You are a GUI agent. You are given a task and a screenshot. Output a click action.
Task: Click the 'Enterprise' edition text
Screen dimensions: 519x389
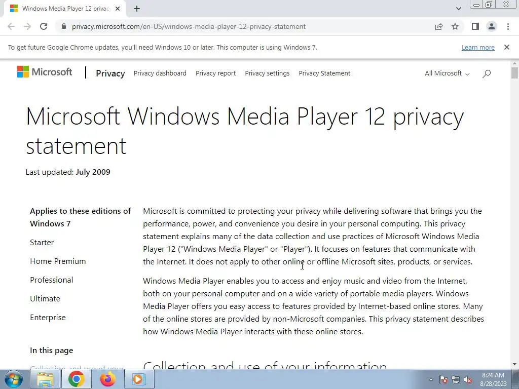pyautogui.click(x=48, y=318)
